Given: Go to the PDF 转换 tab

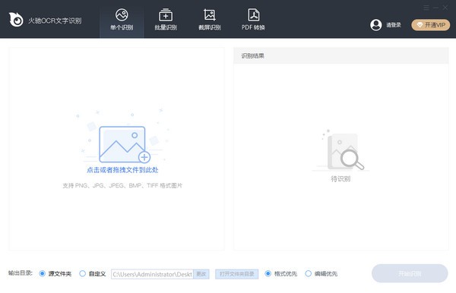Looking at the screenshot, I should 253,19.
